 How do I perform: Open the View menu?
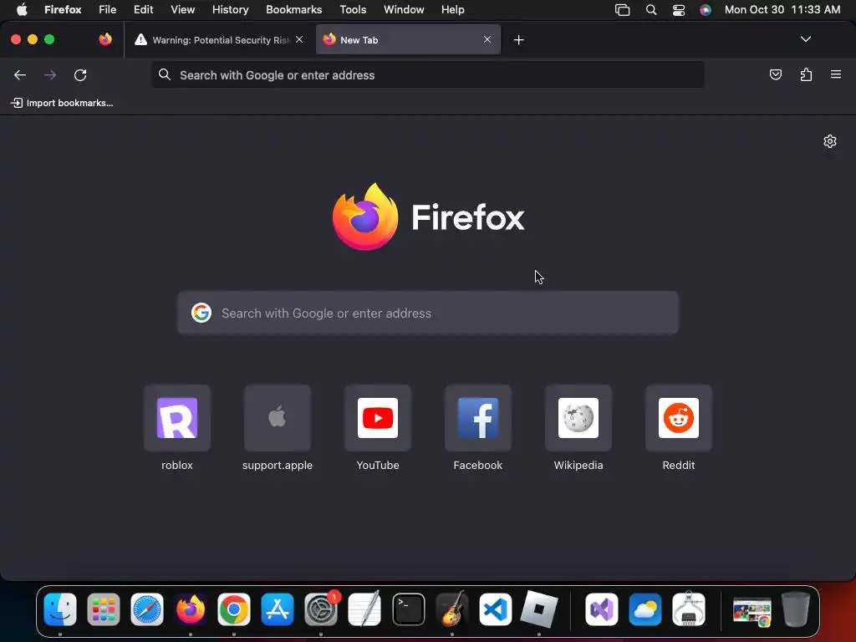(x=182, y=9)
